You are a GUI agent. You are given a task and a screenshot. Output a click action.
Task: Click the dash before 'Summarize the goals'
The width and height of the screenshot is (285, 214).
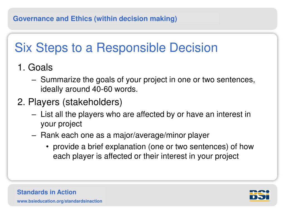pyautogui.click(x=34, y=80)
